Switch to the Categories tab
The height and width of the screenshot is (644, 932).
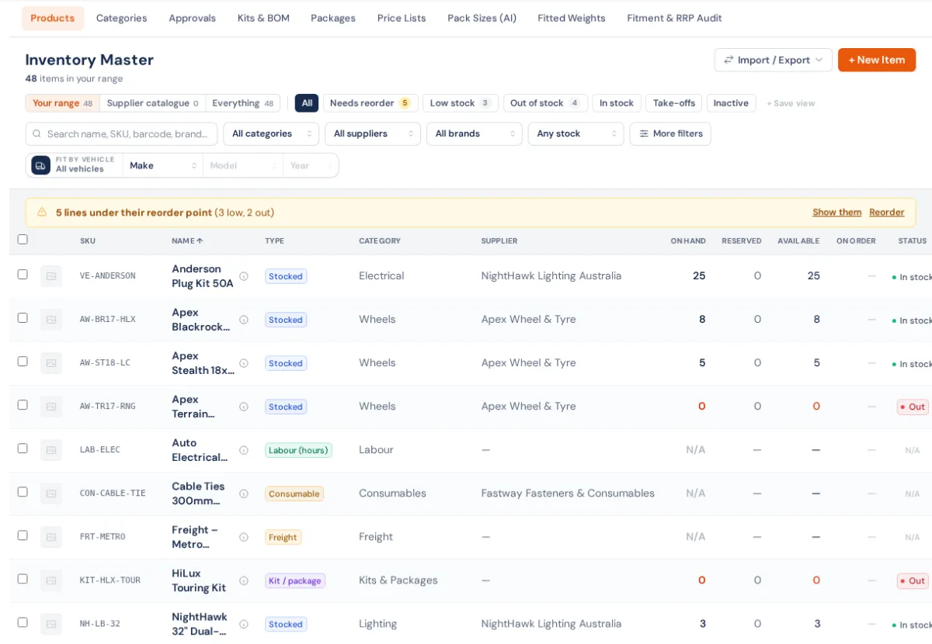click(x=121, y=18)
